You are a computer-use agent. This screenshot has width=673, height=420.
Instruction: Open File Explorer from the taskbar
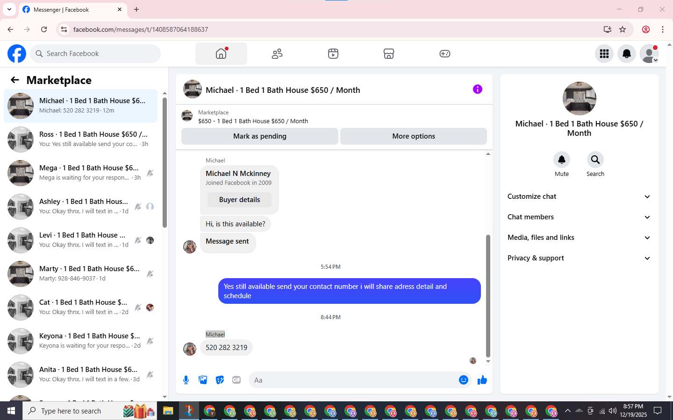[x=168, y=411]
